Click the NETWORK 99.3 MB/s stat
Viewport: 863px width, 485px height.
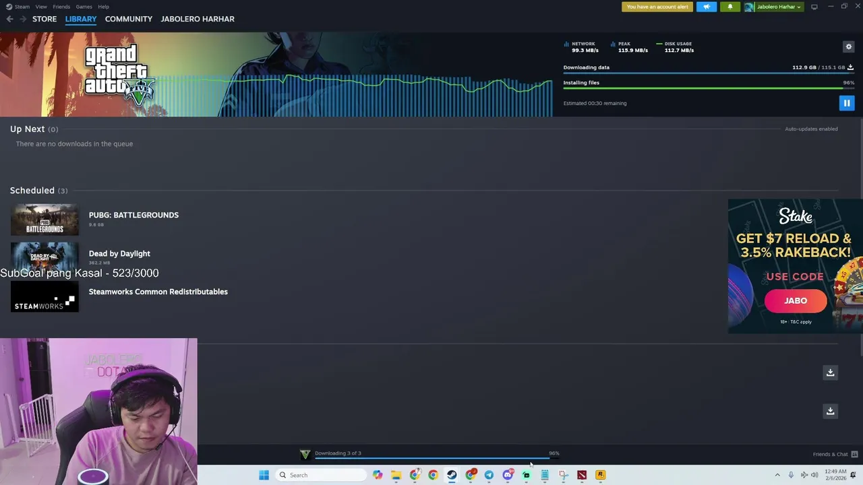pyautogui.click(x=581, y=47)
